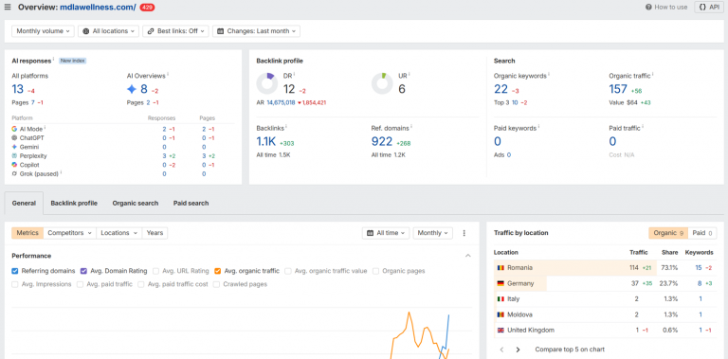Click the Google AI Mode platform icon
The image size is (728, 359).
click(14, 129)
